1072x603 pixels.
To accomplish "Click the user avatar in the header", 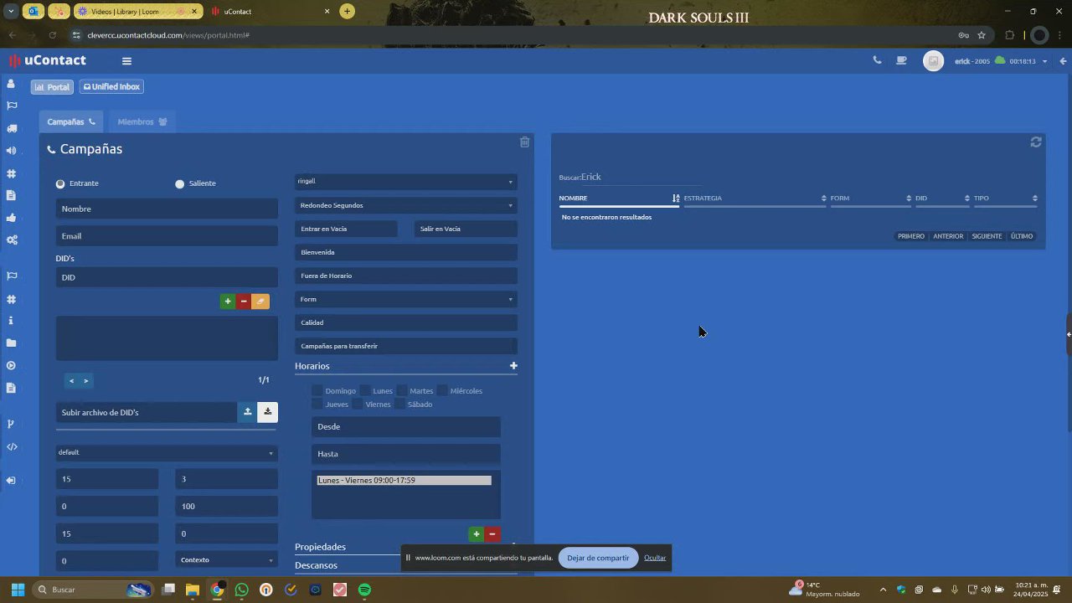I will [x=933, y=61].
